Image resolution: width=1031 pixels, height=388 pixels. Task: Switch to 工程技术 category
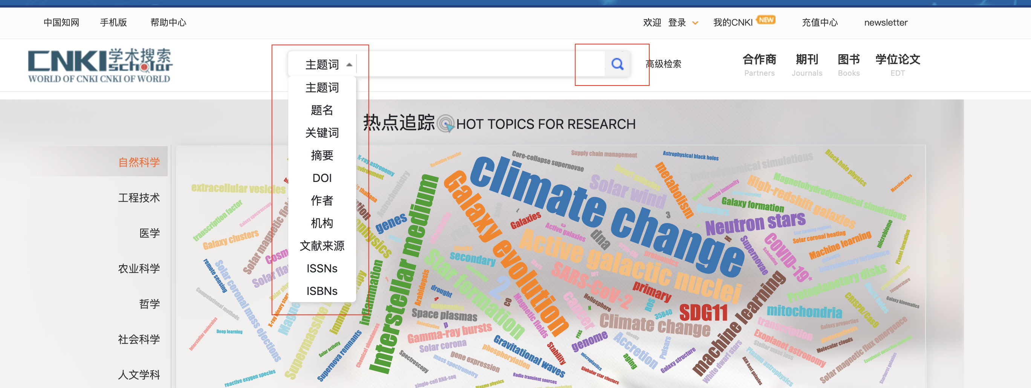[139, 198]
